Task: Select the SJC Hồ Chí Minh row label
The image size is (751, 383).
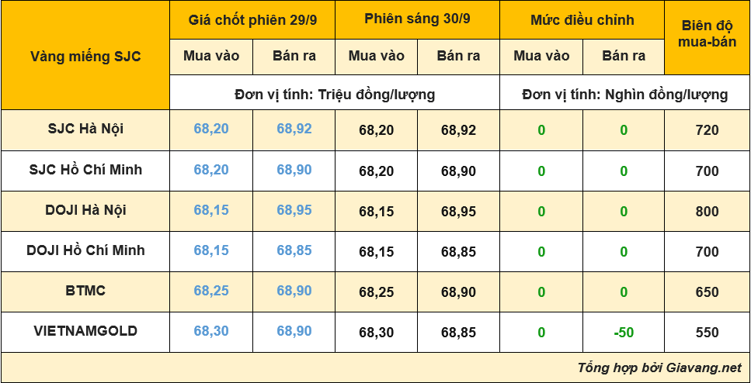Action: (85, 171)
